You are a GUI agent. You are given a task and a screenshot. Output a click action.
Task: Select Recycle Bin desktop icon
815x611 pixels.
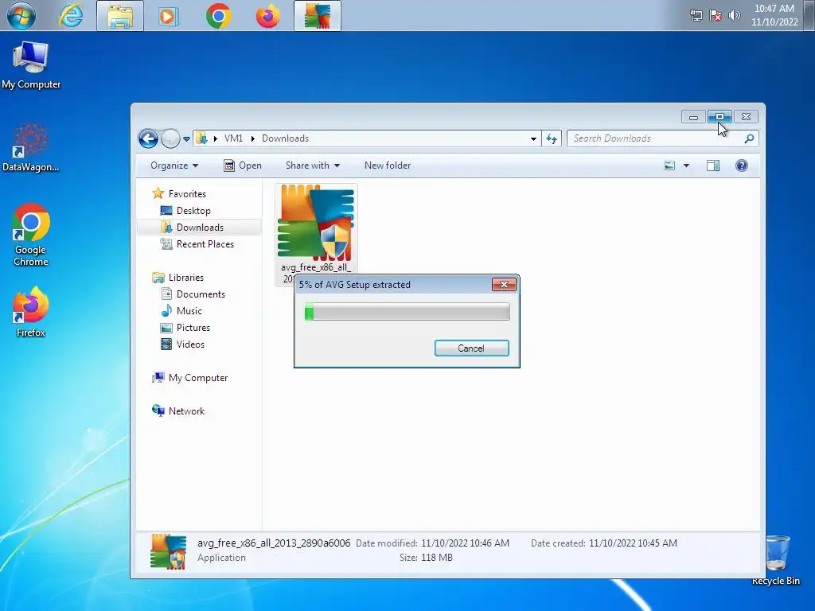776,560
